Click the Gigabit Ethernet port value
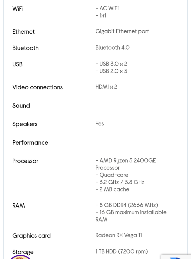Viewport: 191px width, 259px height. coord(122,31)
